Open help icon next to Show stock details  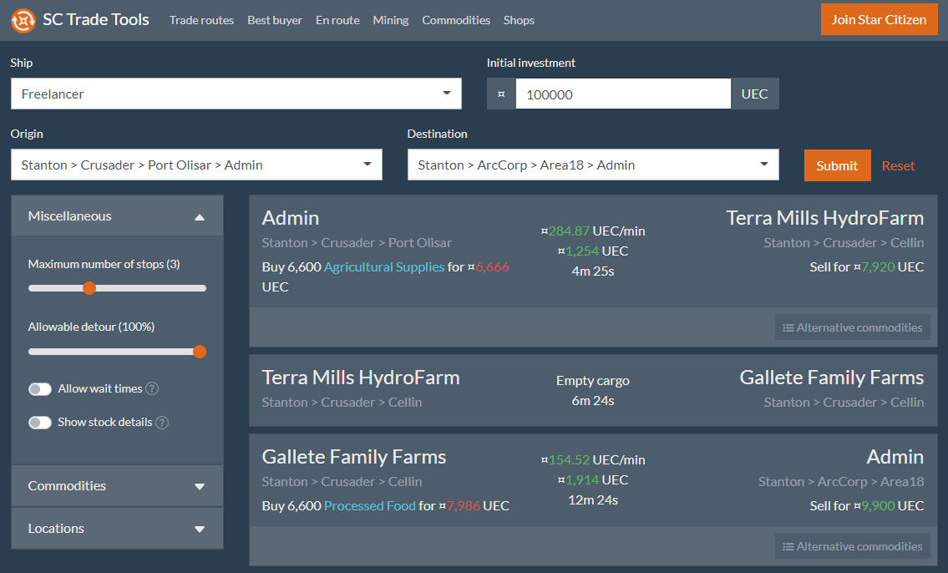tap(162, 423)
